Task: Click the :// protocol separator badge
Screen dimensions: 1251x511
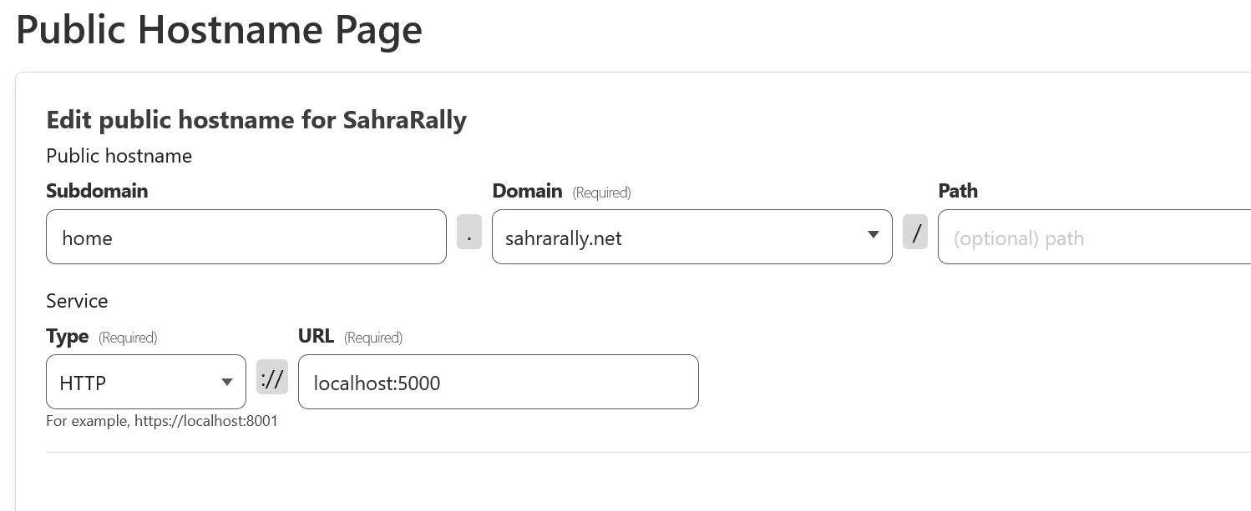Action: (x=272, y=378)
